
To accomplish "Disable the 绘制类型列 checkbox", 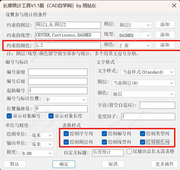I will tap(143, 134).
